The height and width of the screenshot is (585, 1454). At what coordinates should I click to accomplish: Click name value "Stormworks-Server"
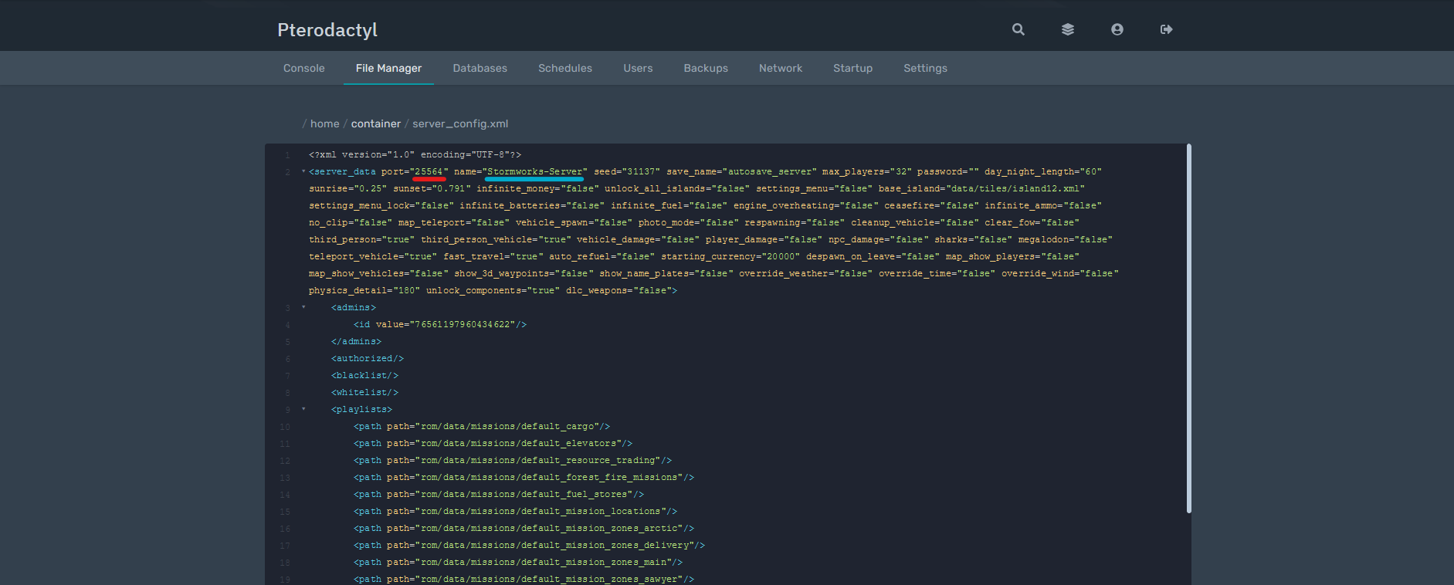(x=534, y=171)
